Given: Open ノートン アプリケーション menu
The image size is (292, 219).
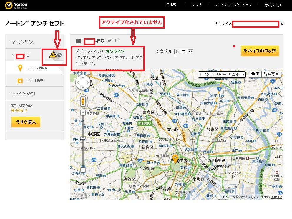Looking at the screenshot, I should (x=233, y=5).
